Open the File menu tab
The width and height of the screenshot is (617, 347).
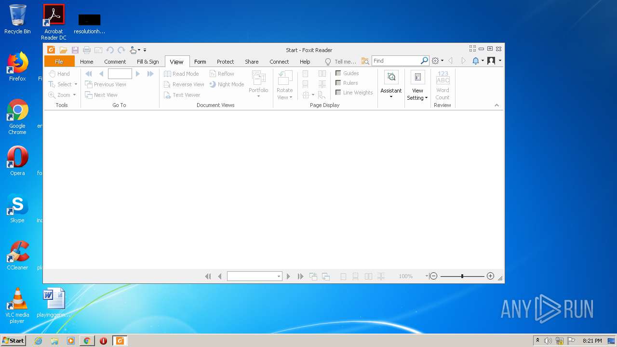59,61
